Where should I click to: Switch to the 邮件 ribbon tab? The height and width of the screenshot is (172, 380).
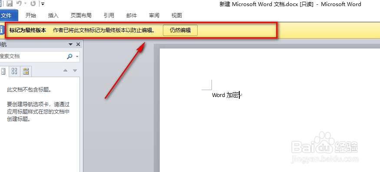pos(132,16)
